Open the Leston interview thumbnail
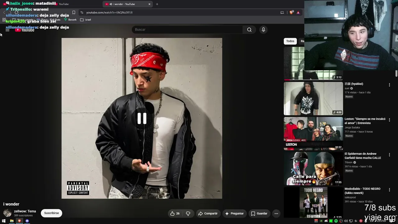The width and height of the screenshot is (398, 224). pos(313,133)
